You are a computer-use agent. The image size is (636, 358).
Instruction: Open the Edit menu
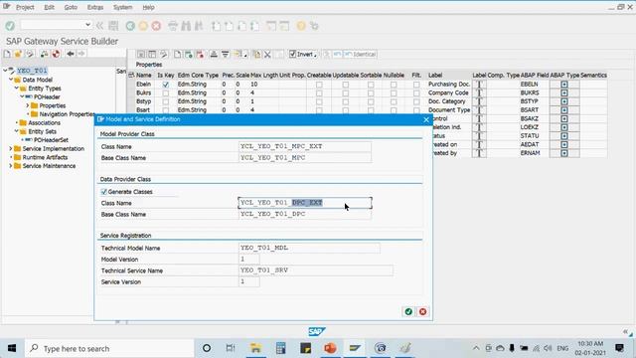pos(49,7)
